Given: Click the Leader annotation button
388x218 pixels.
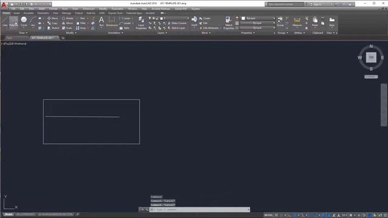Looking at the screenshot, I should click(125, 23).
